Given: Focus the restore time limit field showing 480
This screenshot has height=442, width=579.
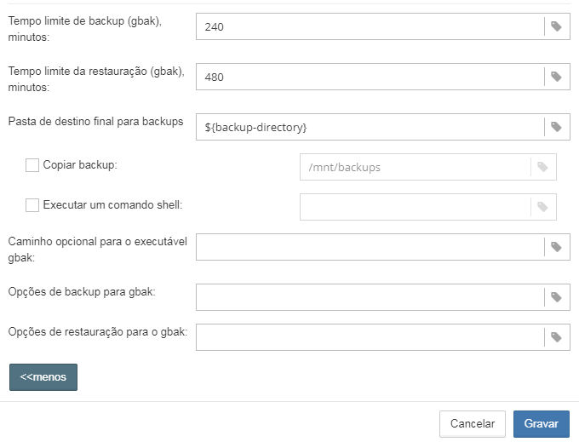Looking at the screenshot, I should coord(370,77).
